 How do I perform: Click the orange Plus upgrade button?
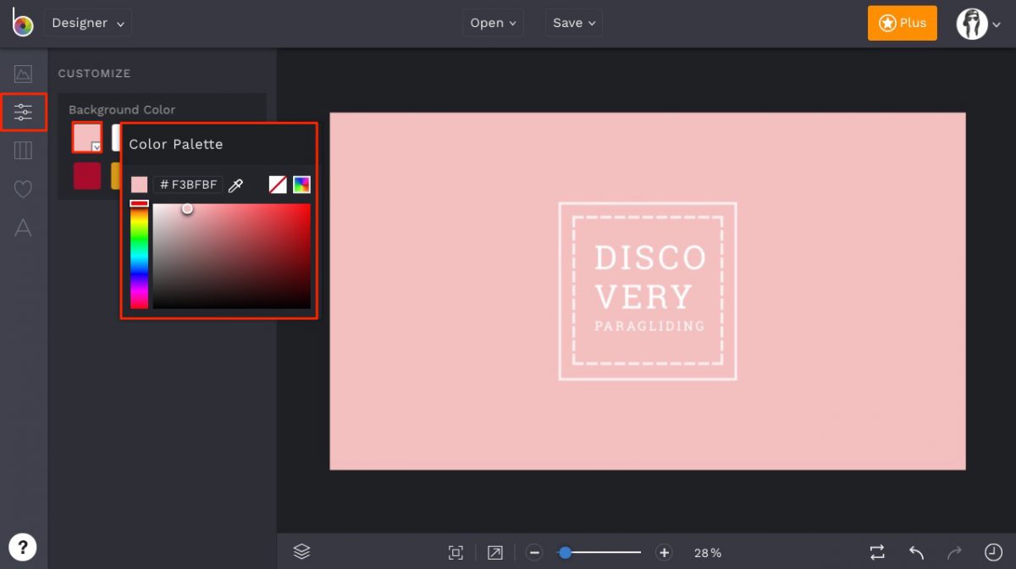902,23
